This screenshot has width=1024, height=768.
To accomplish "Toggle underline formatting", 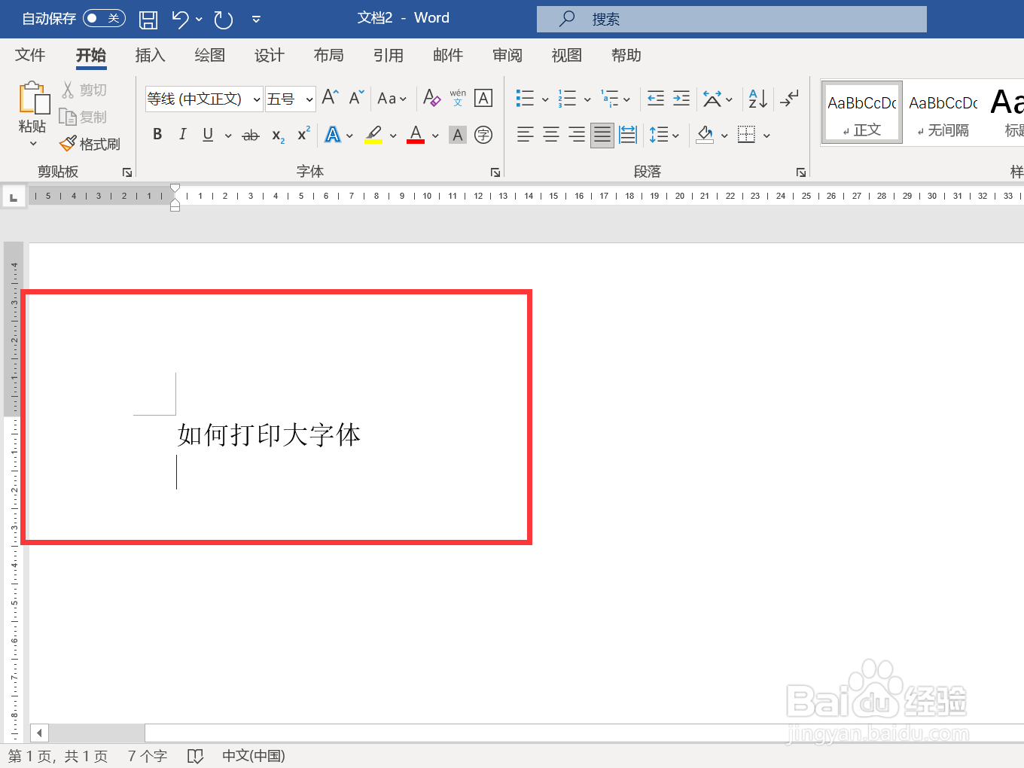I will 208,134.
